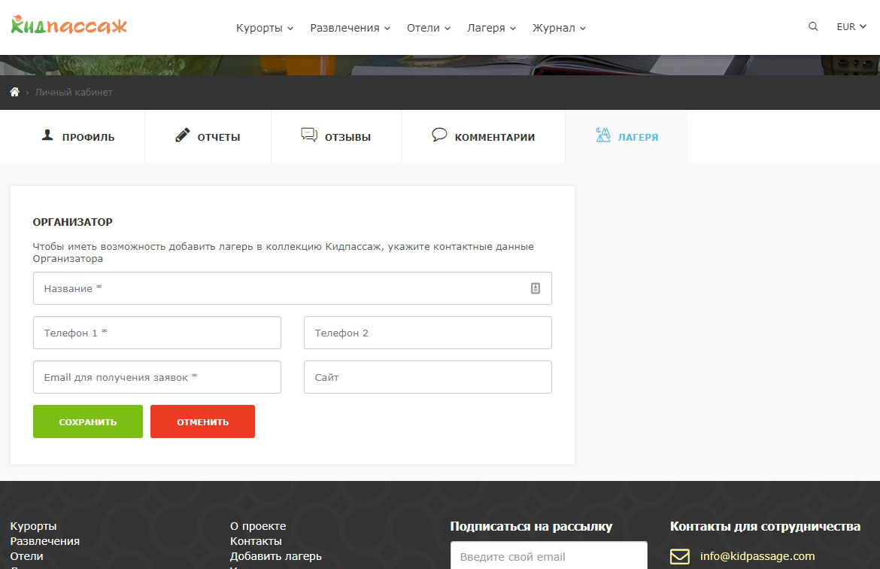Click the contact card icon in Название field
Image resolution: width=880 pixels, height=569 pixels.
pos(536,288)
